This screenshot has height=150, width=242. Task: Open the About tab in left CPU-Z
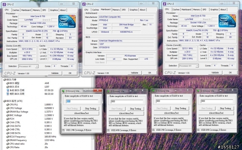[x=63, y=10]
